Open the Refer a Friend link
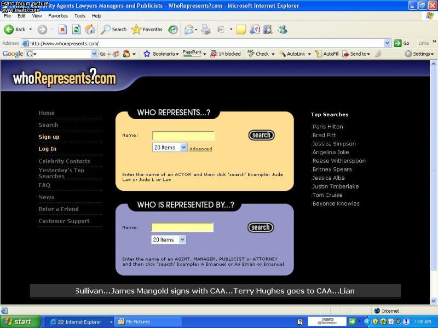This screenshot has height=328, width=438. tap(59, 209)
